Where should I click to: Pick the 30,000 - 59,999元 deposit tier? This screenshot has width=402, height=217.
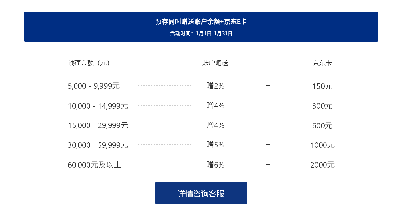(98, 145)
